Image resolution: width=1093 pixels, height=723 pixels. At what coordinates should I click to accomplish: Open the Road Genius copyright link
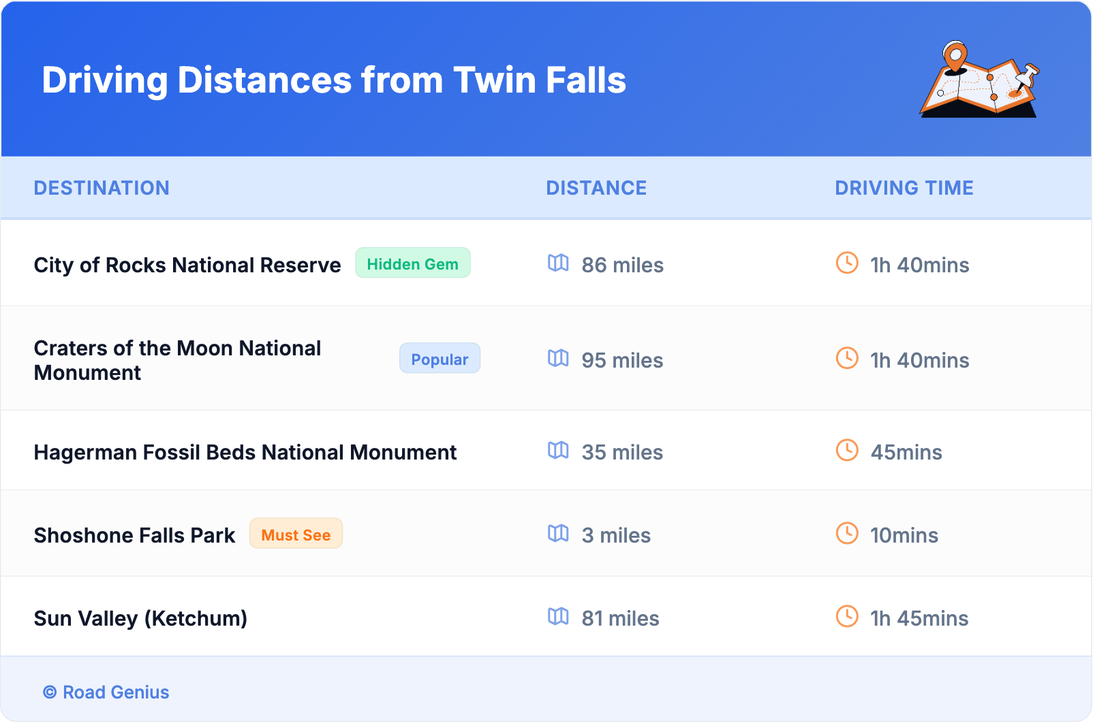pyautogui.click(x=106, y=692)
